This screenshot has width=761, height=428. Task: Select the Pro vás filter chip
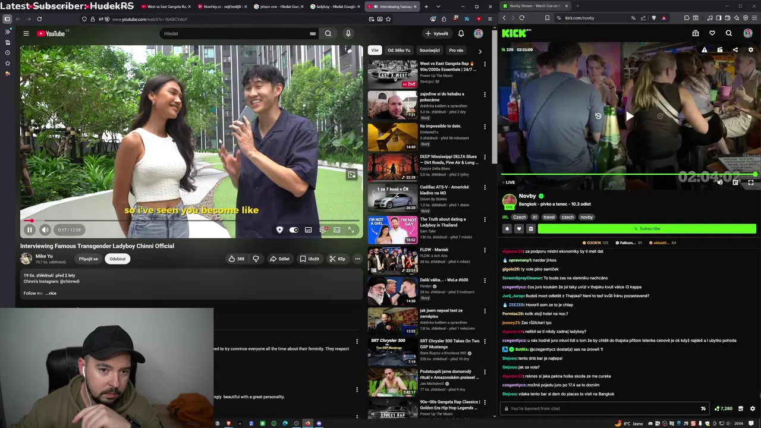(456, 51)
